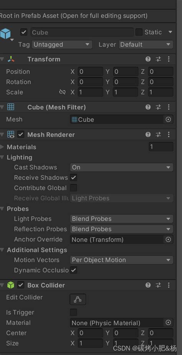Viewport: 182px width, 355px height.
Task: Enable the Is Trigger checkbox
Action: point(73,312)
